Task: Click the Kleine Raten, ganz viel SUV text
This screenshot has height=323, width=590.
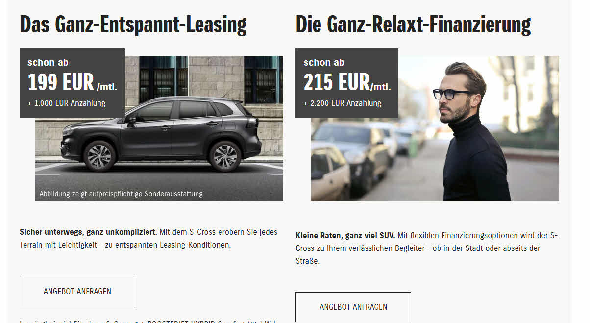Action: 345,236
